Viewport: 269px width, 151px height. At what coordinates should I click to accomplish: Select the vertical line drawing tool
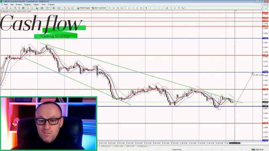pyautogui.click(x=155, y=8)
